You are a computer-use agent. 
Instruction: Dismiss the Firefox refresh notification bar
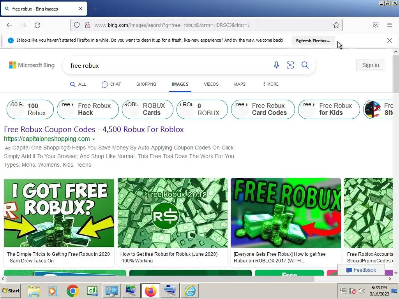click(x=390, y=40)
